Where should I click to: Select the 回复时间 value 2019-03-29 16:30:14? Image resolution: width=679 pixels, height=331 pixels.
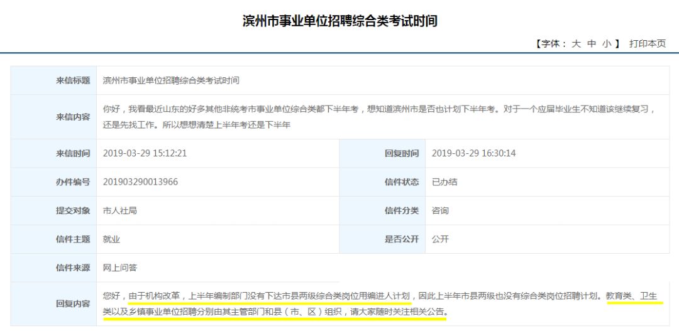point(473,153)
